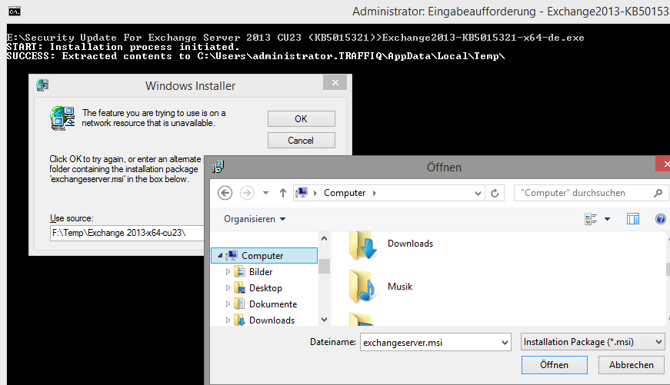Click the Windows Installer title bar icon

(42, 85)
